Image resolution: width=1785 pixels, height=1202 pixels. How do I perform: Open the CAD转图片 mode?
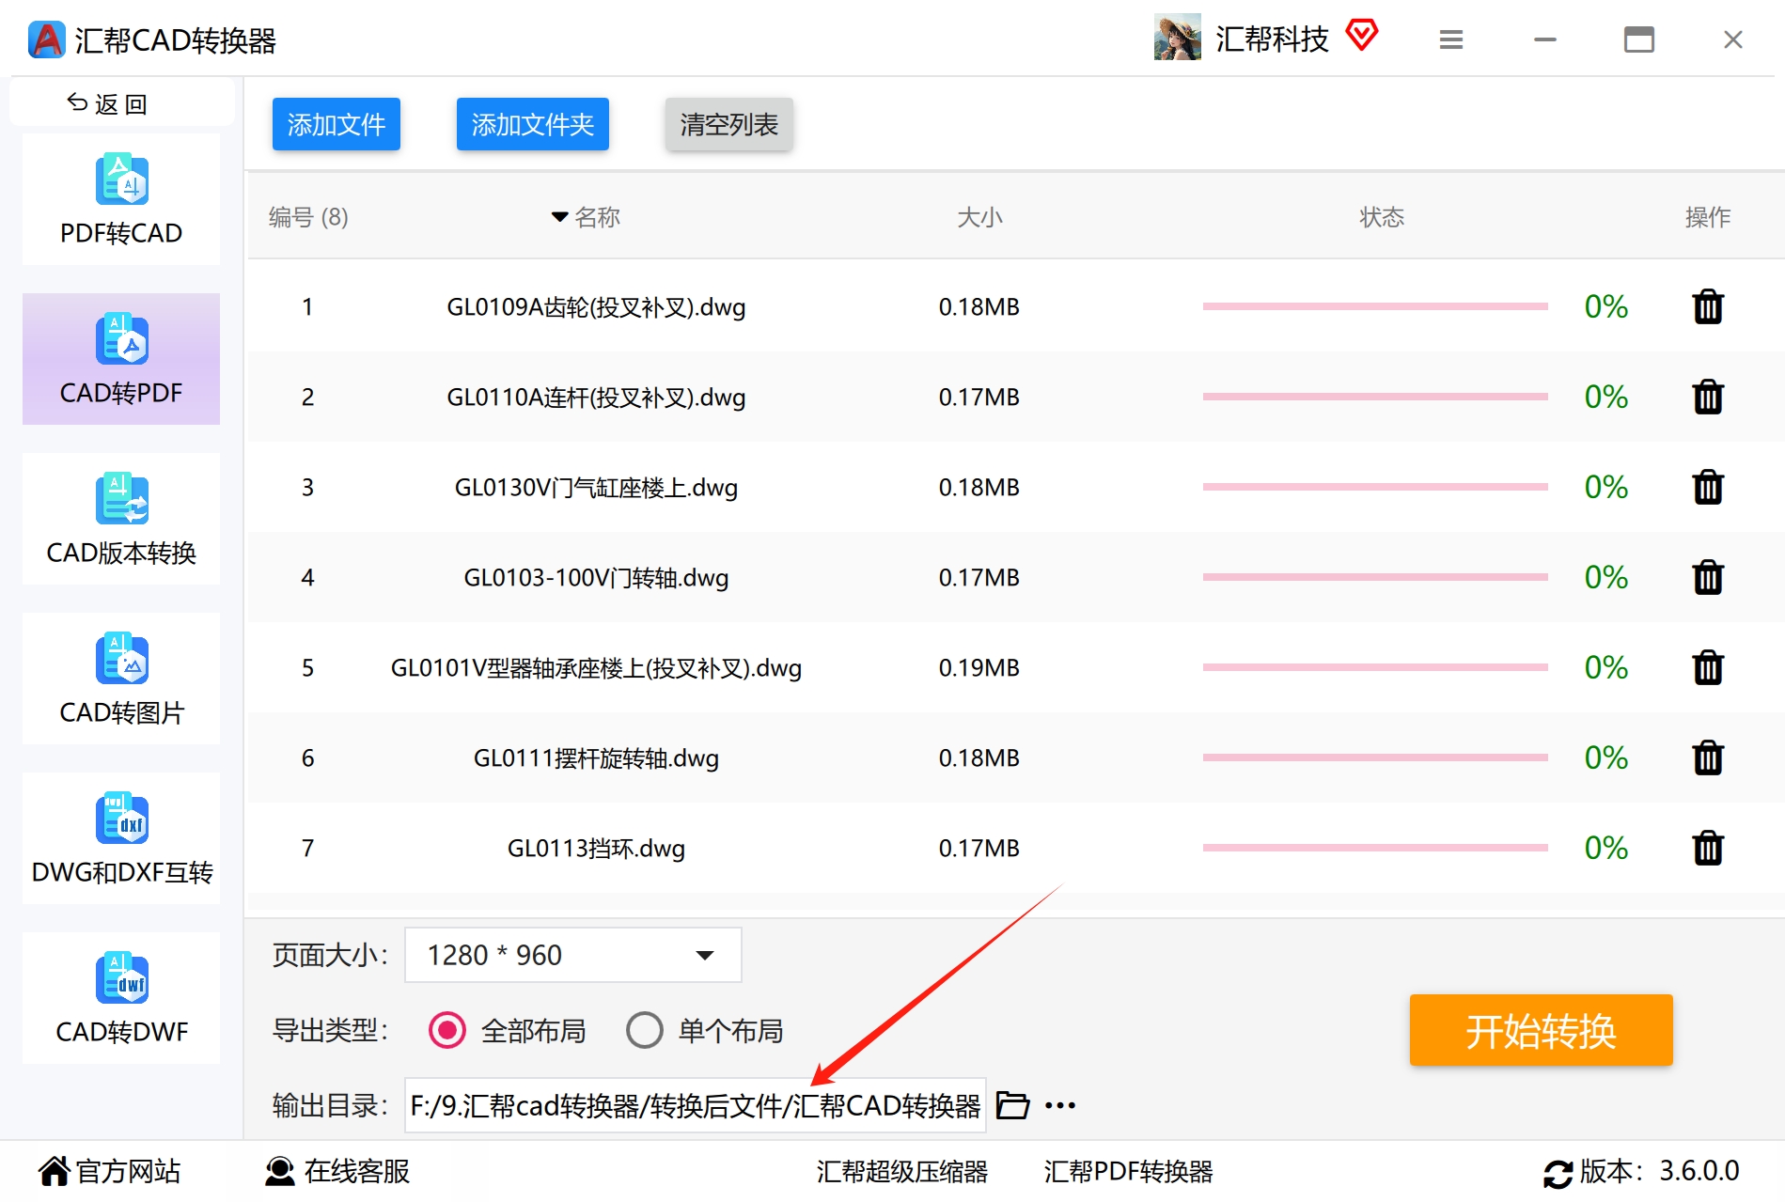(121, 679)
